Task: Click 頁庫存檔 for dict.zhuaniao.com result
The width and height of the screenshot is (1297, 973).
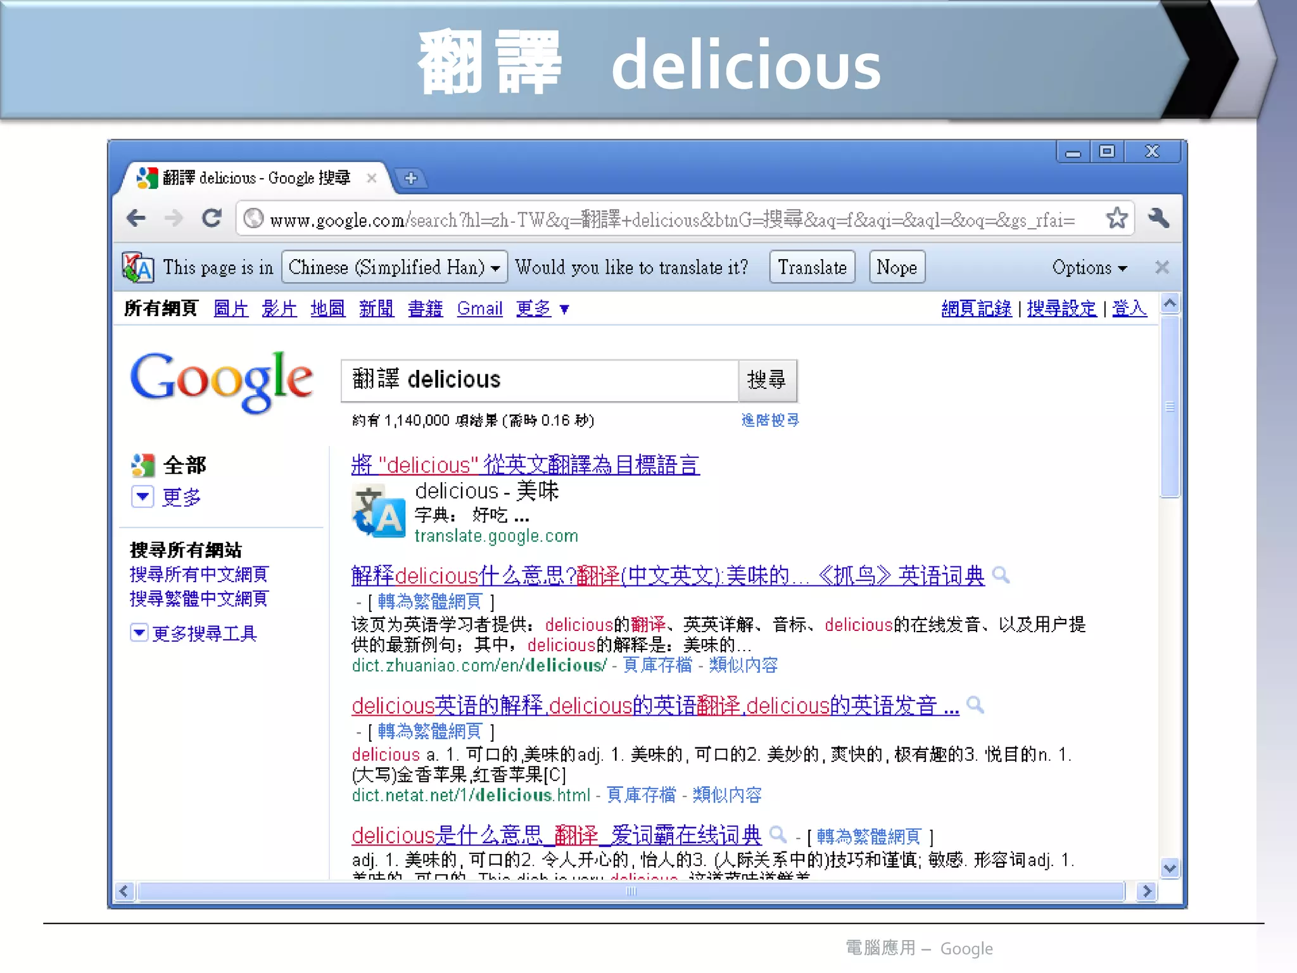Action: (657, 665)
